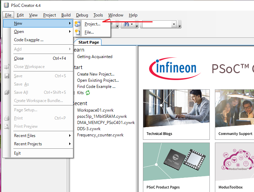Image resolution: width=254 pixels, height=192 pixels.
Task: Expand the Kits tree node
Action: click(74, 93)
